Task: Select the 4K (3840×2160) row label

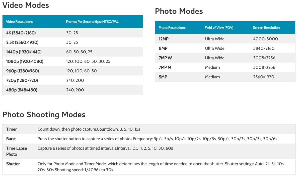Action: [21, 33]
